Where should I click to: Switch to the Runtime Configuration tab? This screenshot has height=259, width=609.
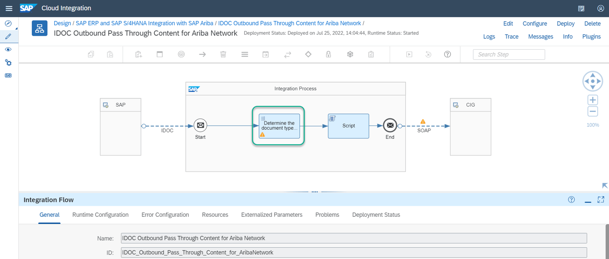click(x=100, y=215)
